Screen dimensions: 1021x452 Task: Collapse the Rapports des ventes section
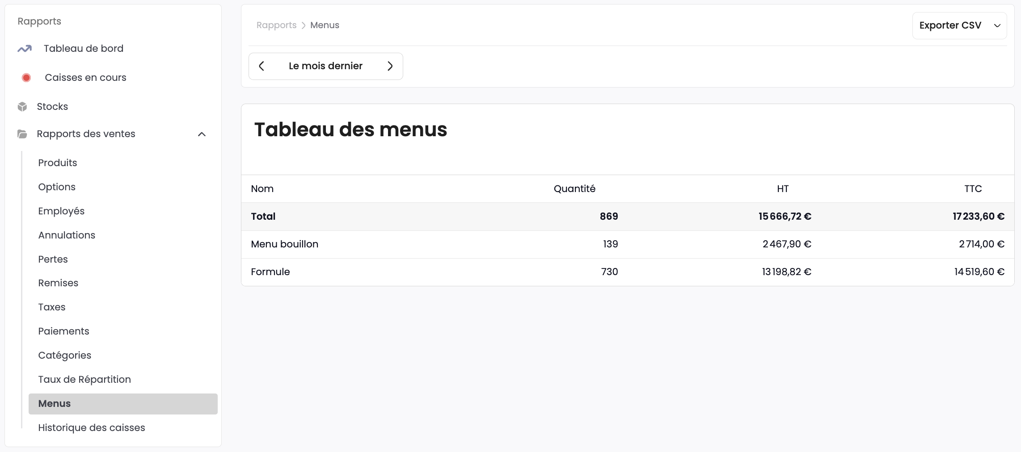click(202, 134)
